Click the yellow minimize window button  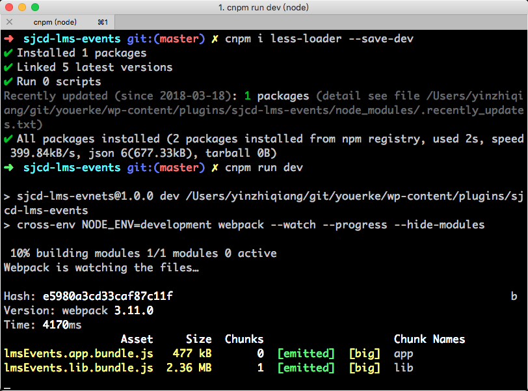(x=22, y=7)
